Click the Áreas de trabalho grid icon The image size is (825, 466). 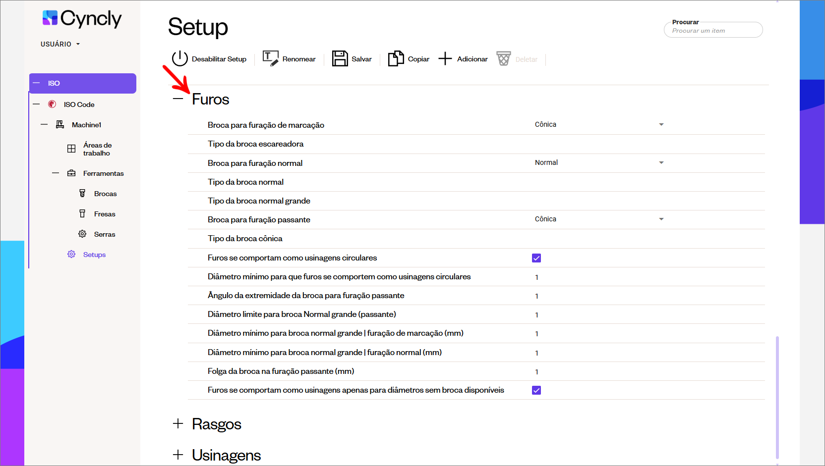click(x=71, y=149)
